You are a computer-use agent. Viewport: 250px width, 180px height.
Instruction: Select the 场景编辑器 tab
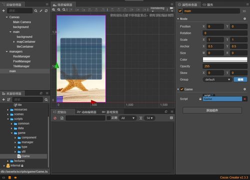pos(62,5)
